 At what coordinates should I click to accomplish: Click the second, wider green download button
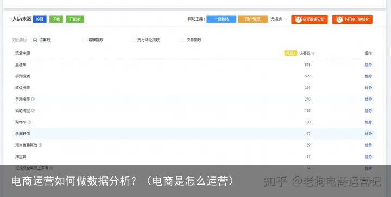(x=75, y=19)
